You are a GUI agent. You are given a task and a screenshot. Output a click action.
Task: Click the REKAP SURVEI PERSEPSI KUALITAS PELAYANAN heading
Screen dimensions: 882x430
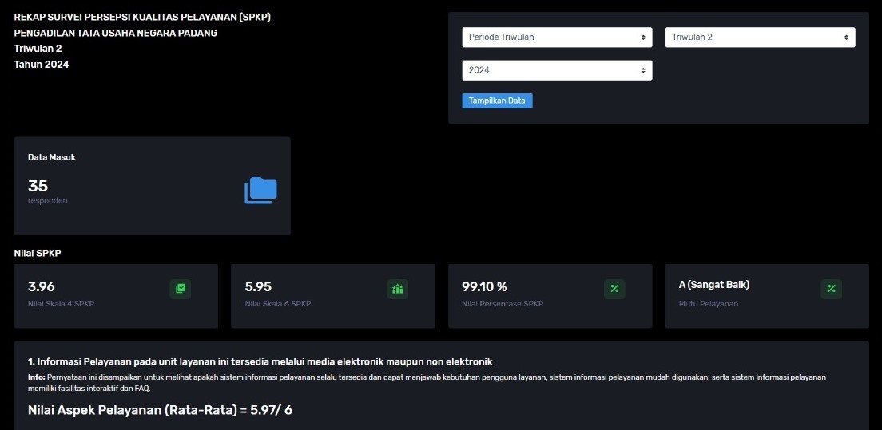click(142, 17)
